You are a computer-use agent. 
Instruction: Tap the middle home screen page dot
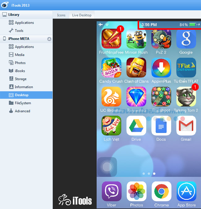pos(149,173)
